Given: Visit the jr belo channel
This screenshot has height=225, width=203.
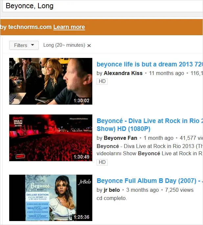Looking at the screenshot, I should (x=112, y=190).
